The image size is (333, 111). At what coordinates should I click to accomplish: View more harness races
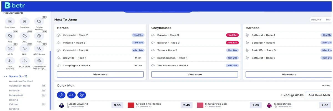pos(289,74)
